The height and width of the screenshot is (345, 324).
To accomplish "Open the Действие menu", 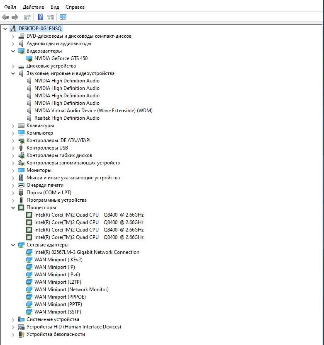I will tap(33, 7).
